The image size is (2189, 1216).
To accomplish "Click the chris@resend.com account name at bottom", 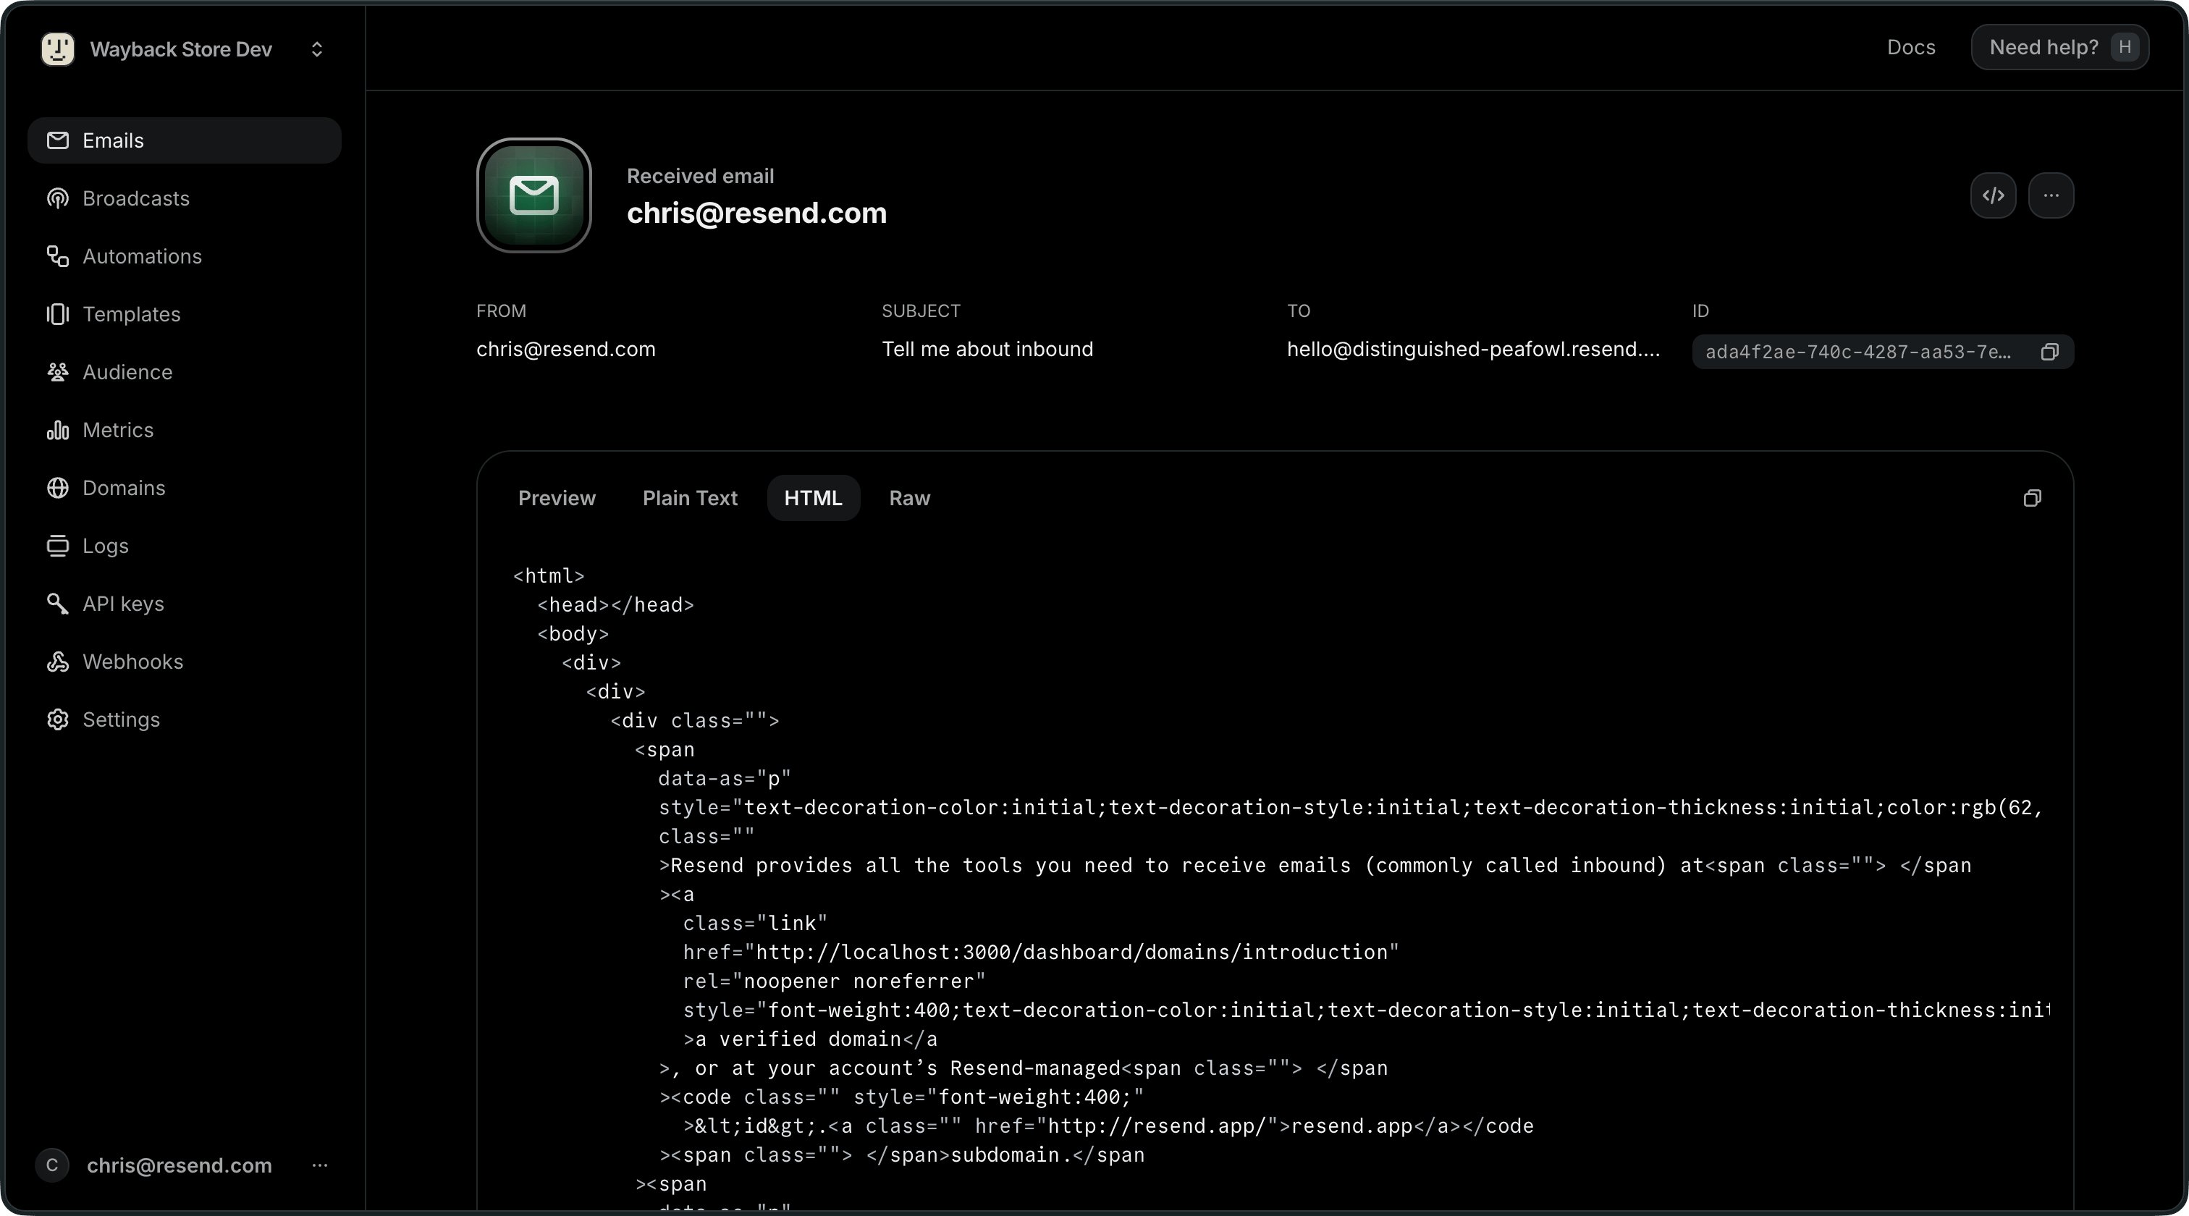I will pyautogui.click(x=180, y=1165).
